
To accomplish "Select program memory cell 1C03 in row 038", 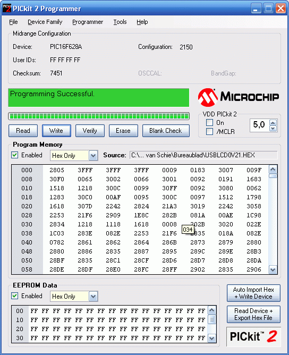I will pyautogui.click(x=57, y=233).
